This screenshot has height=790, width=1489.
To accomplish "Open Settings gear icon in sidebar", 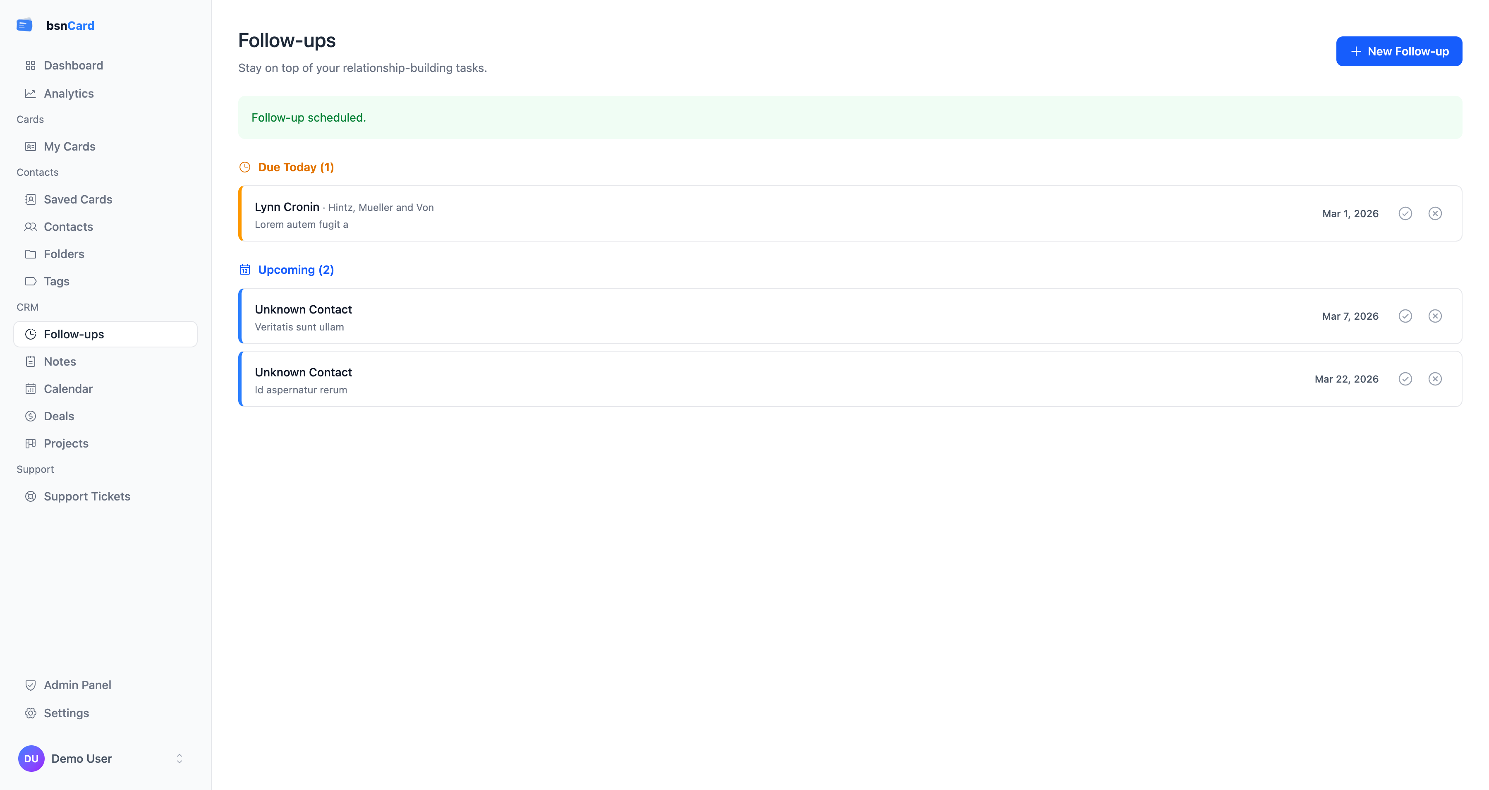I will (31, 713).
